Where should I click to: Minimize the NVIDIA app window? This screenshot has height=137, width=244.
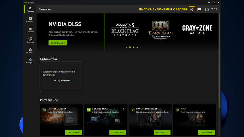209,2
